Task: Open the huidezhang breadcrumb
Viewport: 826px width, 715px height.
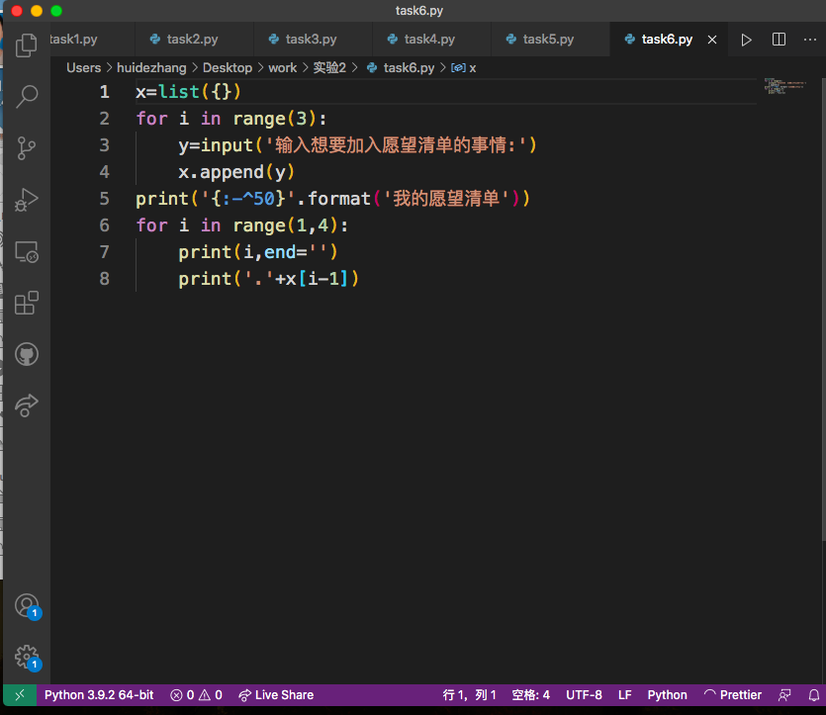Action: tap(151, 68)
